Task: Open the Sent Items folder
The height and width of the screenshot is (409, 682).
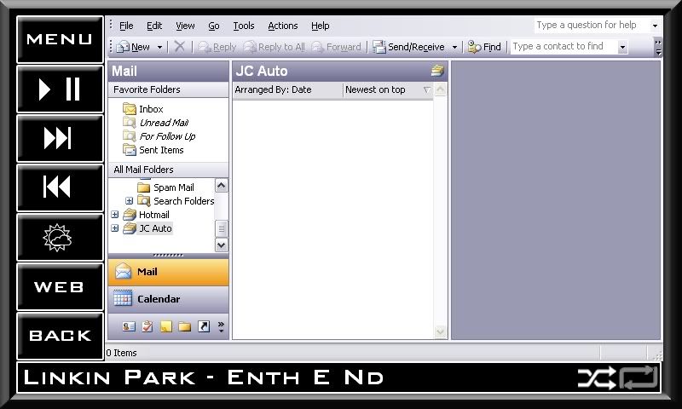Action: click(x=153, y=150)
